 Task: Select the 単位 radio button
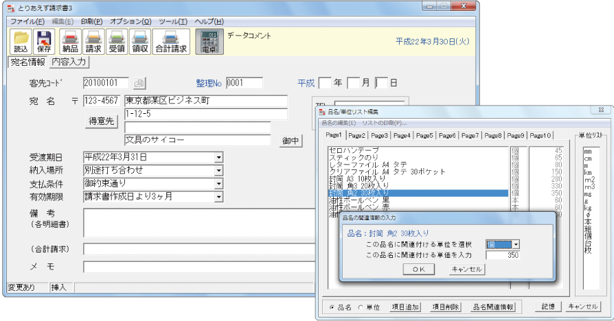361,307
